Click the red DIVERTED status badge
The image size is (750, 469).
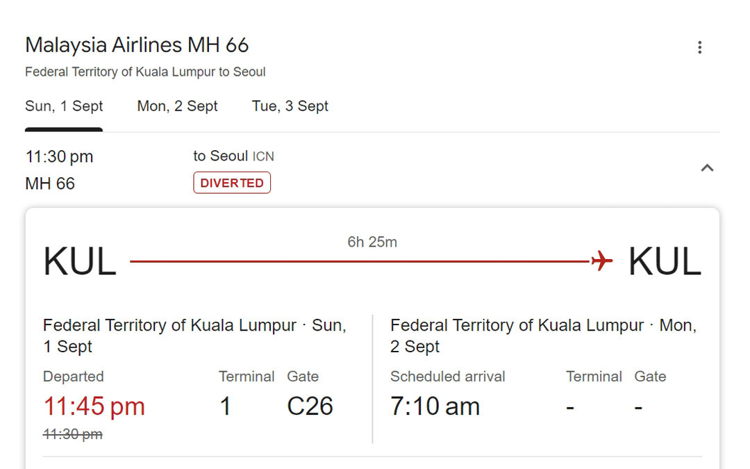pyautogui.click(x=232, y=183)
